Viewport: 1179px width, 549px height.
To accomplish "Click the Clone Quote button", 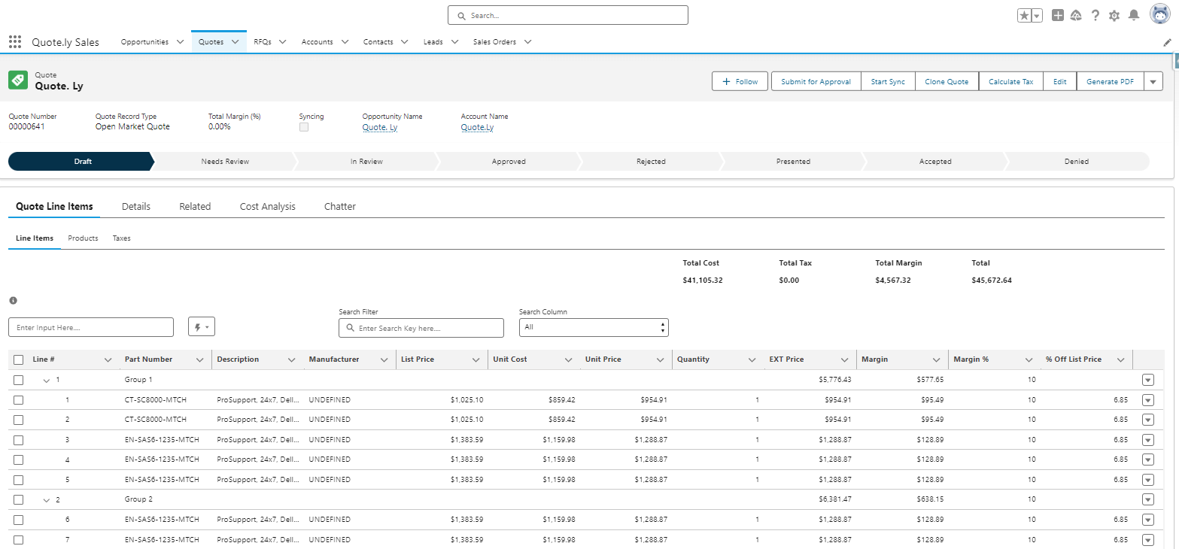I will (x=947, y=81).
